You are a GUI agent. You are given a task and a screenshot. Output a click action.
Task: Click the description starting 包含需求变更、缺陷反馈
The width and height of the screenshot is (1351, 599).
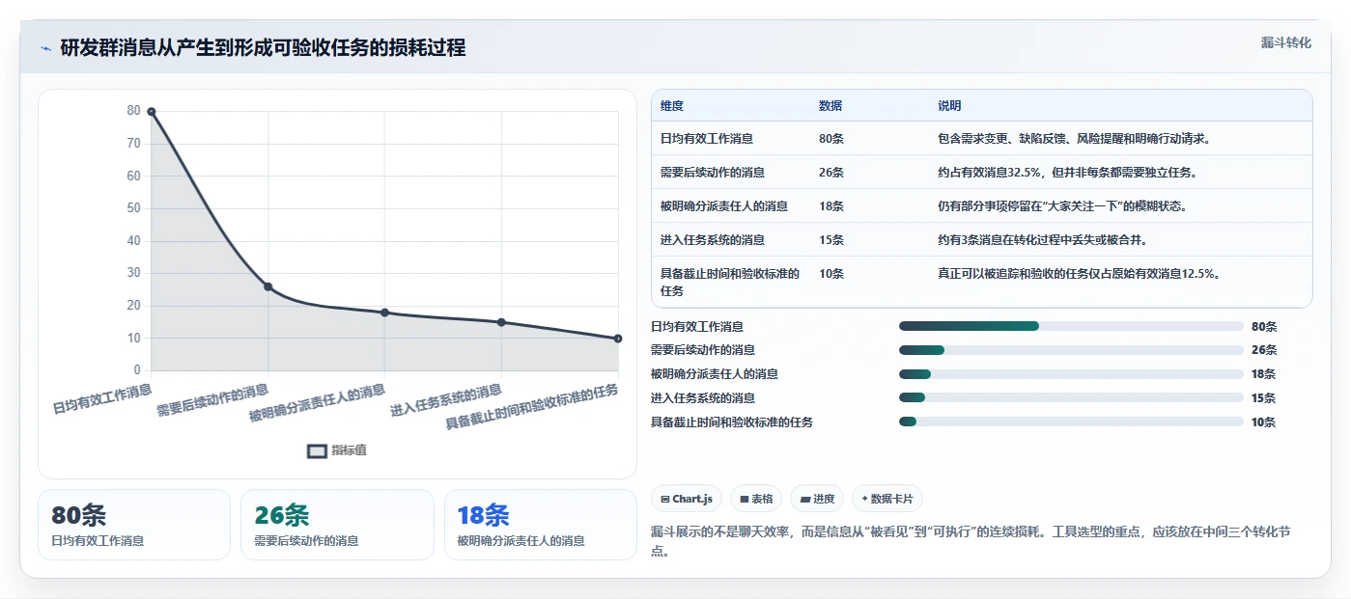1075,139
